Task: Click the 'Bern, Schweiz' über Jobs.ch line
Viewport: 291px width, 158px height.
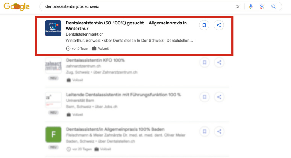Action: 92,107
